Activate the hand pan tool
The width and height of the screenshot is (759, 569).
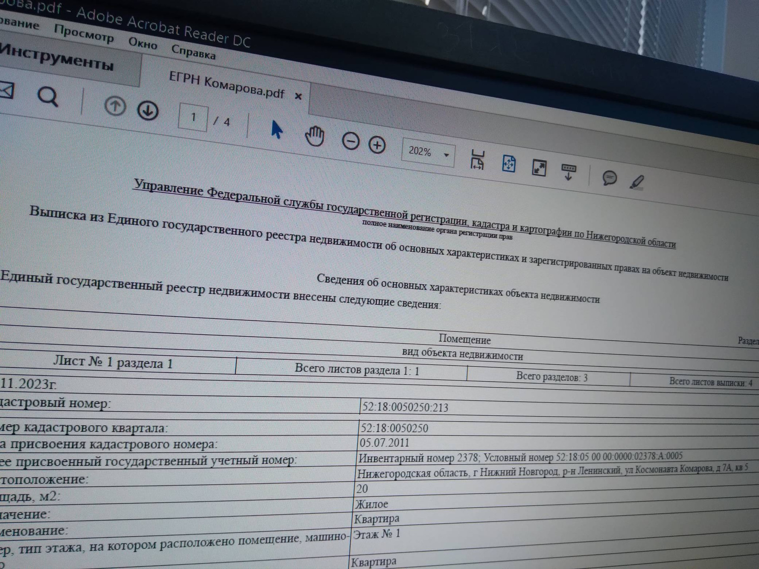[x=315, y=136]
